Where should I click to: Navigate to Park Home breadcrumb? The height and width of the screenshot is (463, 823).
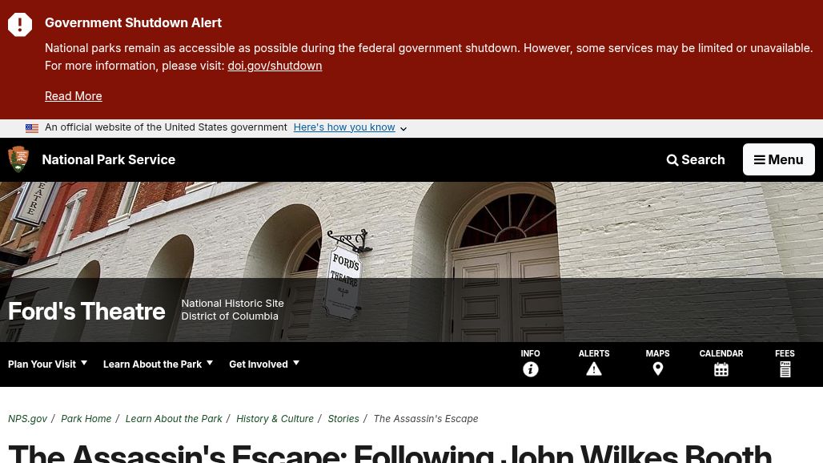pyautogui.click(x=86, y=419)
